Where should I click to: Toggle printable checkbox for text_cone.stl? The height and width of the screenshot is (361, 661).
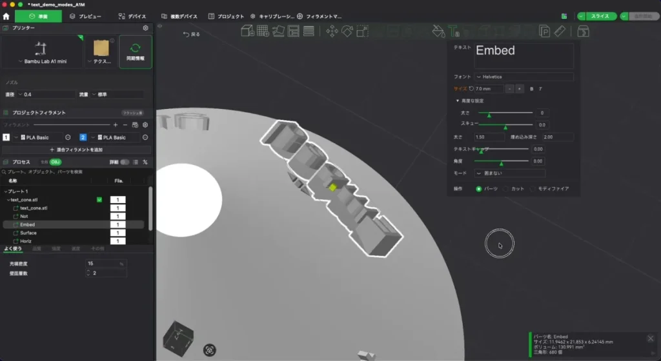99,200
